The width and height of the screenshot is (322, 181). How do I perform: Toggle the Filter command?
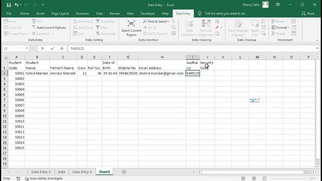coord(102,28)
